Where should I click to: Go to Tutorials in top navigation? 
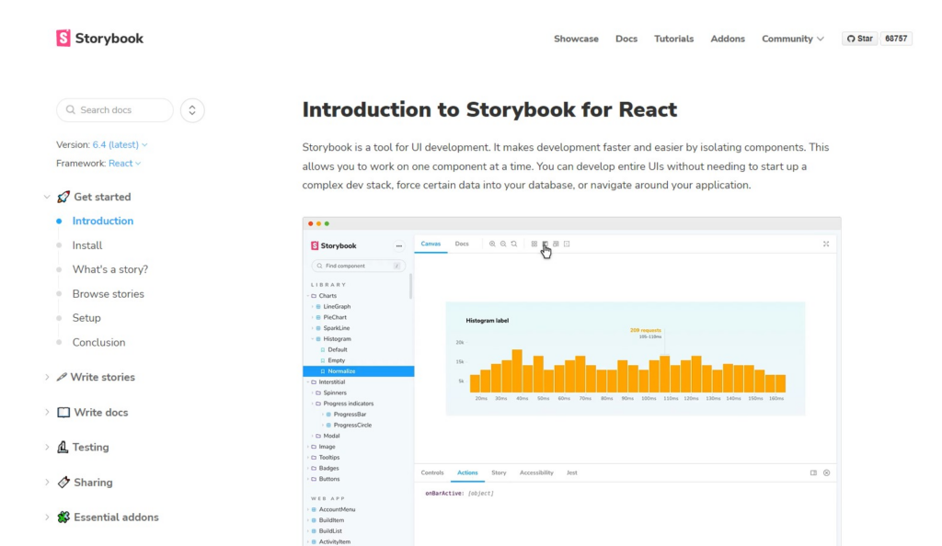click(673, 39)
